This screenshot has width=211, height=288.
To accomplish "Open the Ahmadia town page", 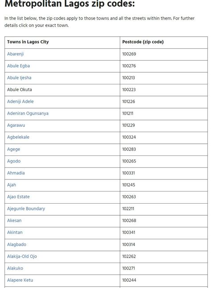I will (x=16, y=173).
